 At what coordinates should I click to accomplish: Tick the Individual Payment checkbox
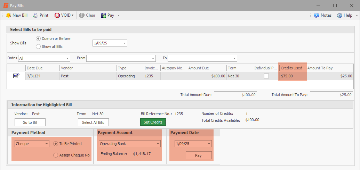point(266,76)
